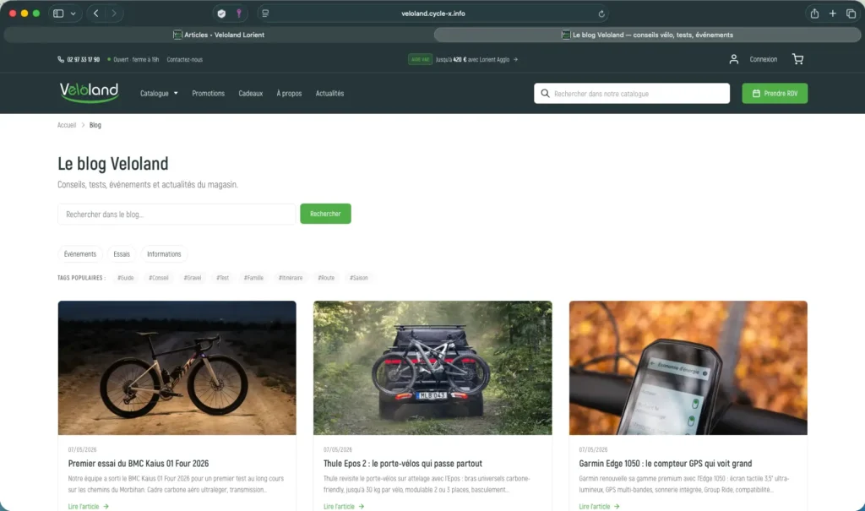Open the sidebar options dropdown arrow
The width and height of the screenshot is (865, 511).
pos(73,14)
